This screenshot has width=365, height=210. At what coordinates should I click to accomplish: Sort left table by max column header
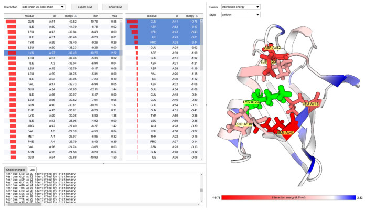tap(113, 17)
